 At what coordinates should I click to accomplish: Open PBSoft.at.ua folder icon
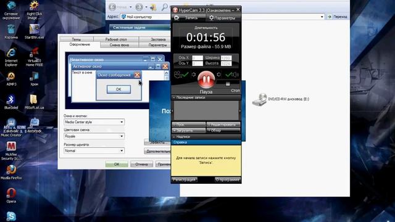coord(35,102)
